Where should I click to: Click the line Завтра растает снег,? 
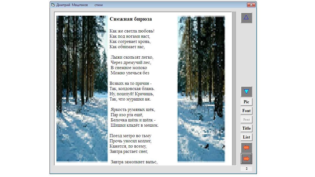coord(129,151)
